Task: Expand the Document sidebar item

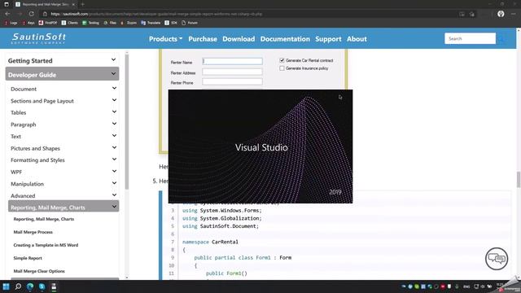Action: [114, 88]
